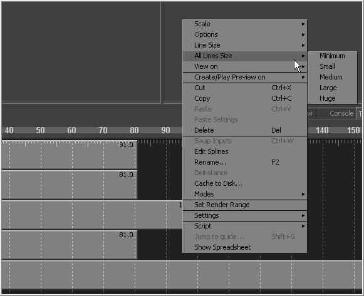Screen dimensions: 364x296
Task: Select Cache to Disk... entry
Action: point(245,183)
